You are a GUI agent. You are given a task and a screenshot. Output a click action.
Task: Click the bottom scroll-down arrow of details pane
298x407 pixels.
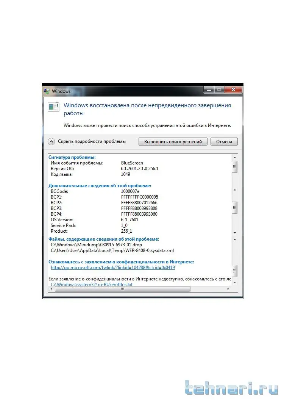point(234,282)
